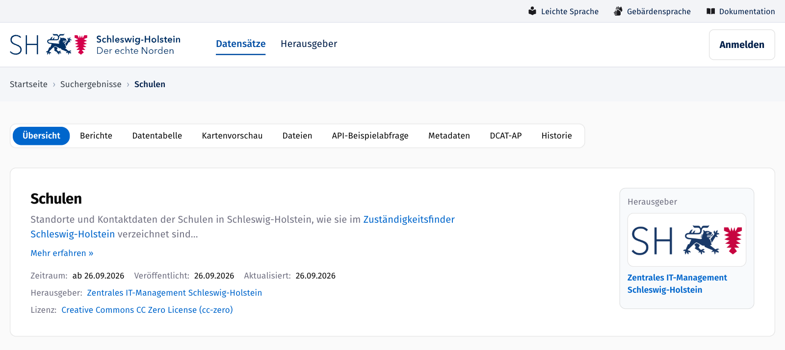Click the Gebärdensprache hands icon
785x350 pixels.
(618, 11)
